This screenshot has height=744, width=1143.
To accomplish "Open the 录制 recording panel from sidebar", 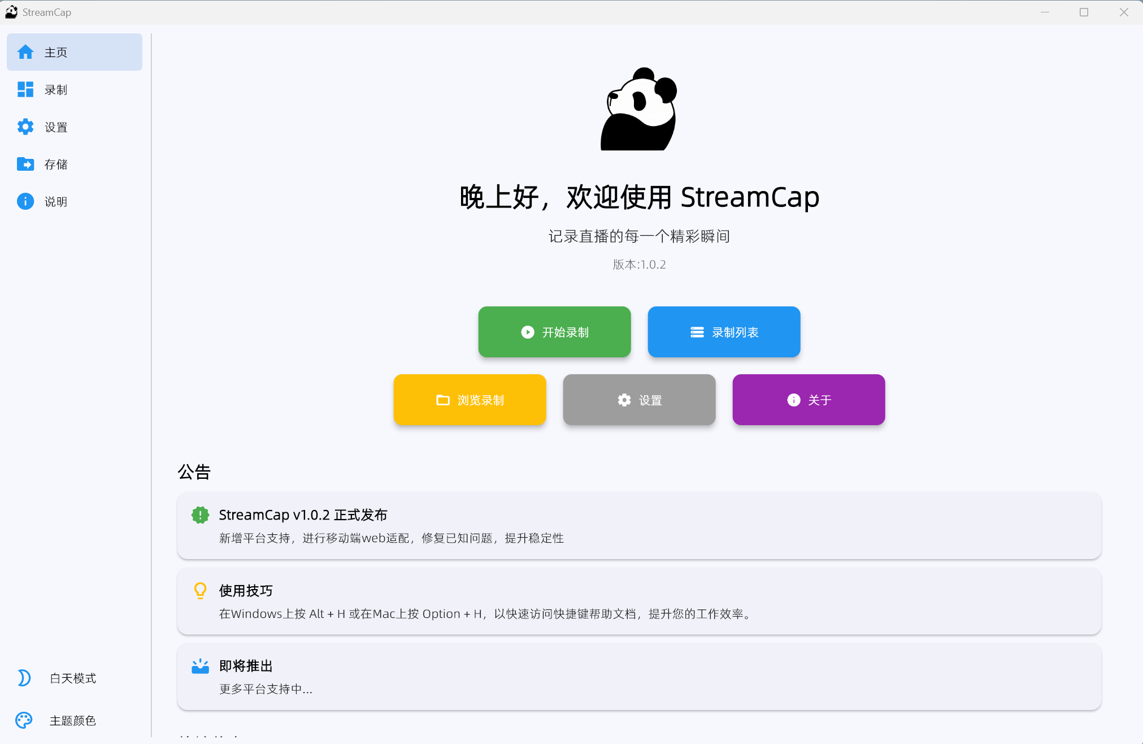I will [x=25, y=89].
